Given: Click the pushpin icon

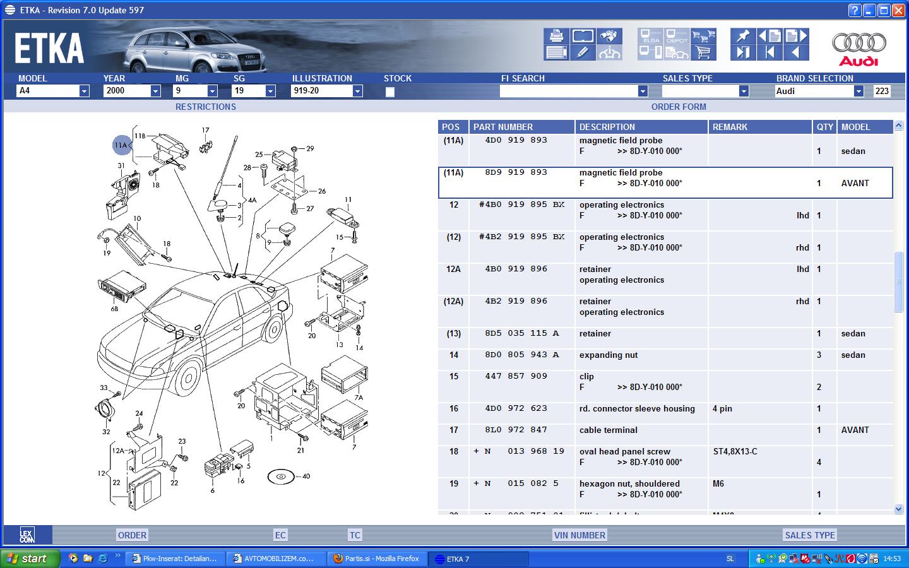Looking at the screenshot, I should point(743,36).
